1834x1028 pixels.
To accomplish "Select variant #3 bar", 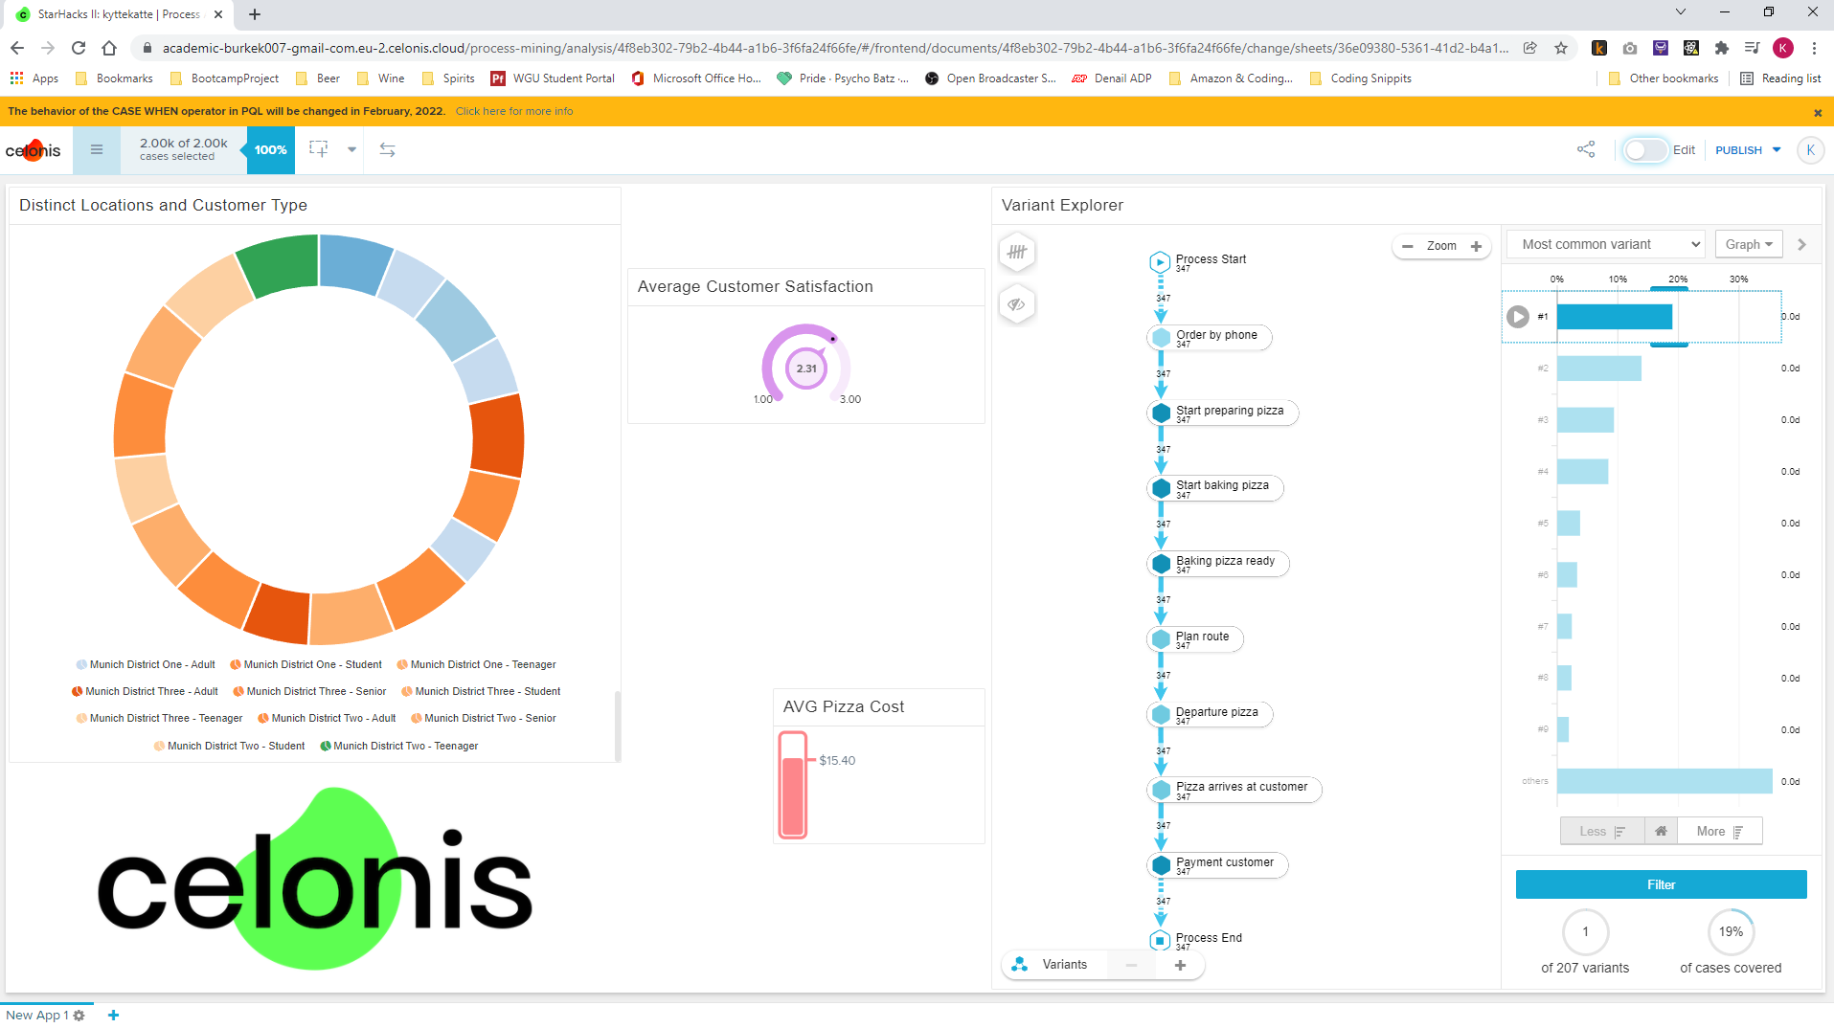I will pos(1585,420).
